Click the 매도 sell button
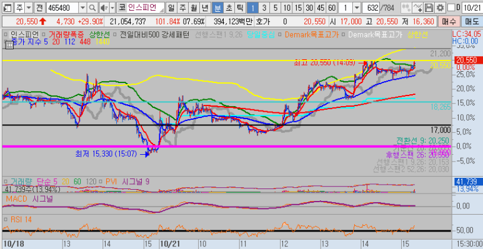The image size is (483, 249). (472, 22)
